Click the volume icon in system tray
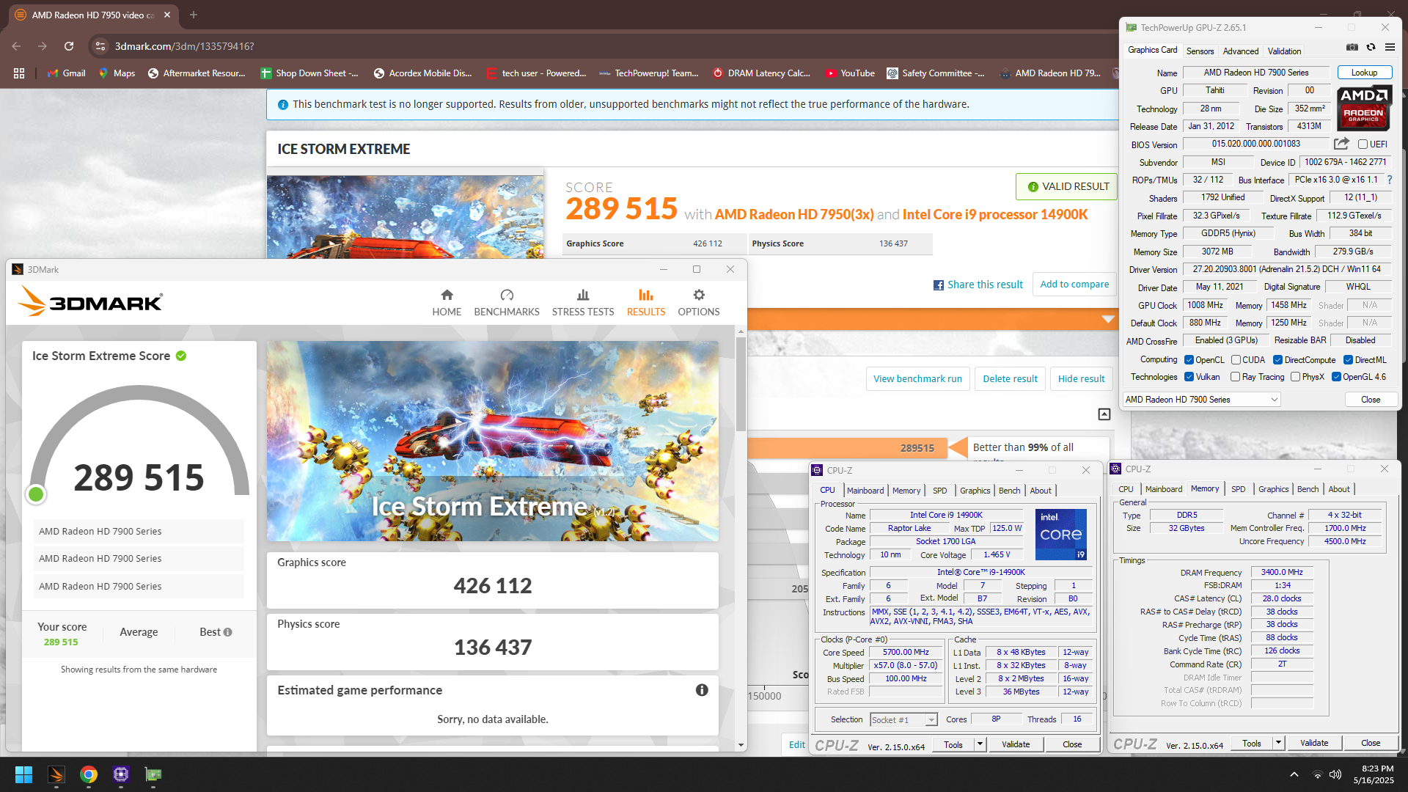This screenshot has height=792, width=1408. click(1335, 774)
